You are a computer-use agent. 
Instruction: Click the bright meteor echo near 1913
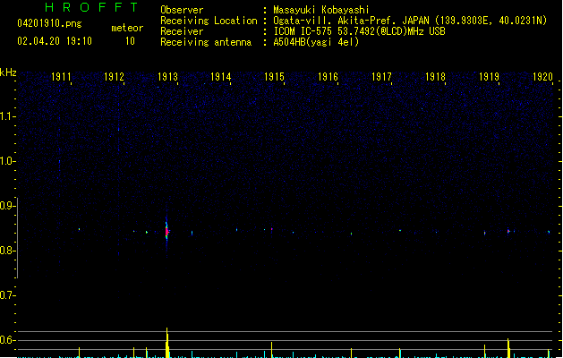click(x=167, y=232)
